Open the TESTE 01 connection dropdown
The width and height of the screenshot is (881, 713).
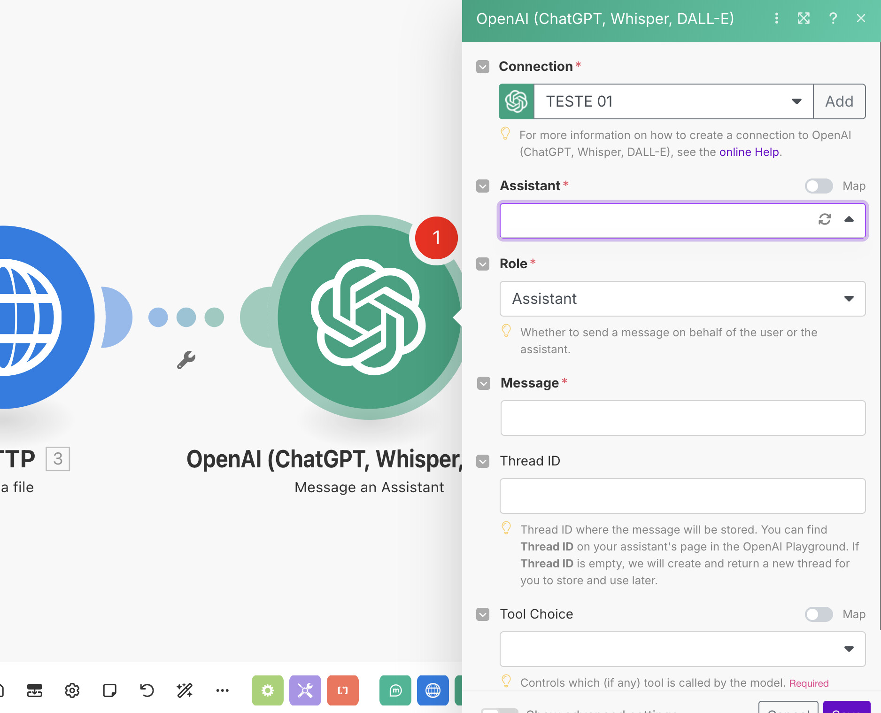pos(673,101)
